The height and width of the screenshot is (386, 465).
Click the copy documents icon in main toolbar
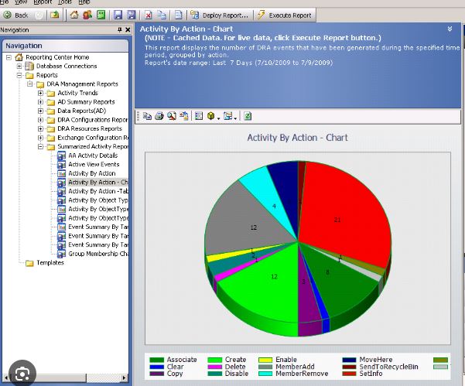(162, 15)
